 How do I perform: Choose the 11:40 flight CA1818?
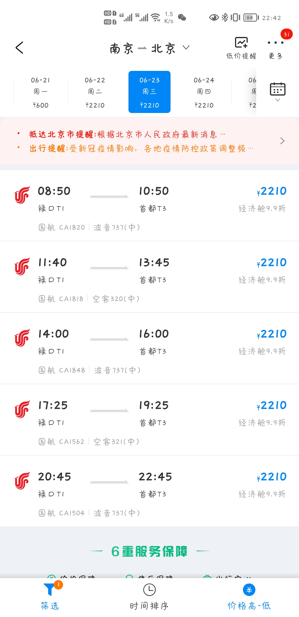coord(149,277)
